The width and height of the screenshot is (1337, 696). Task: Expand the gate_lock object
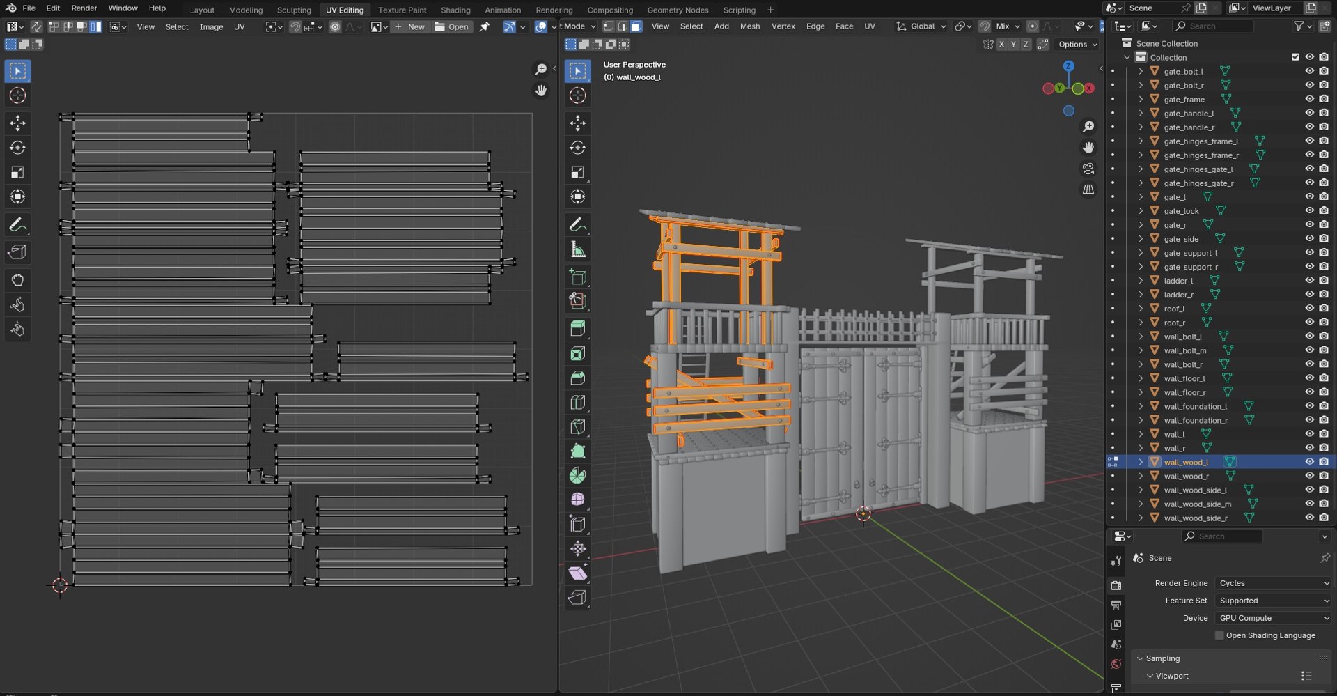pos(1141,211)
